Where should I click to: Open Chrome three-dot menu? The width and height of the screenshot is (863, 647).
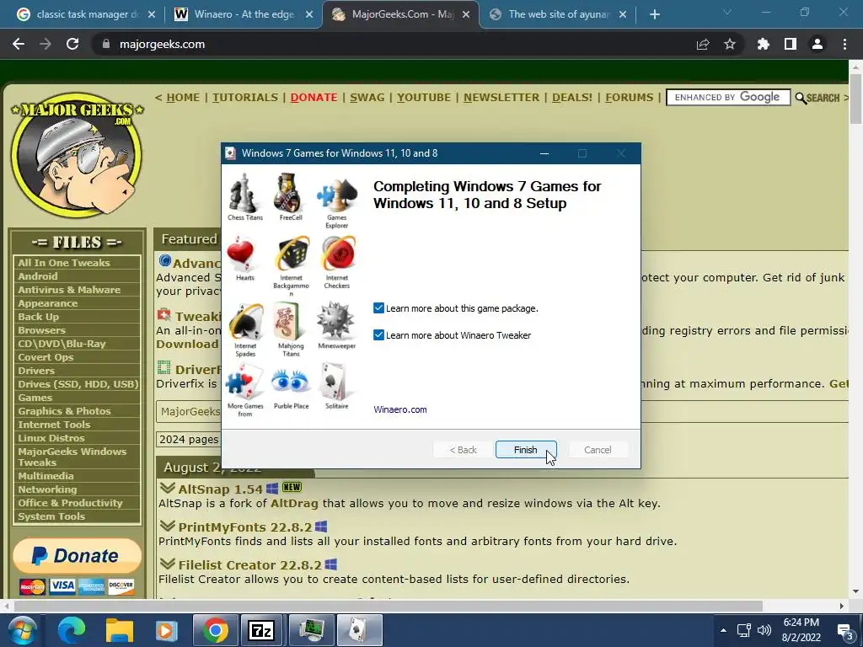[x=844, y=44]
